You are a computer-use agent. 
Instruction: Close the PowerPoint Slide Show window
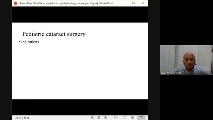tap(143, 3)
